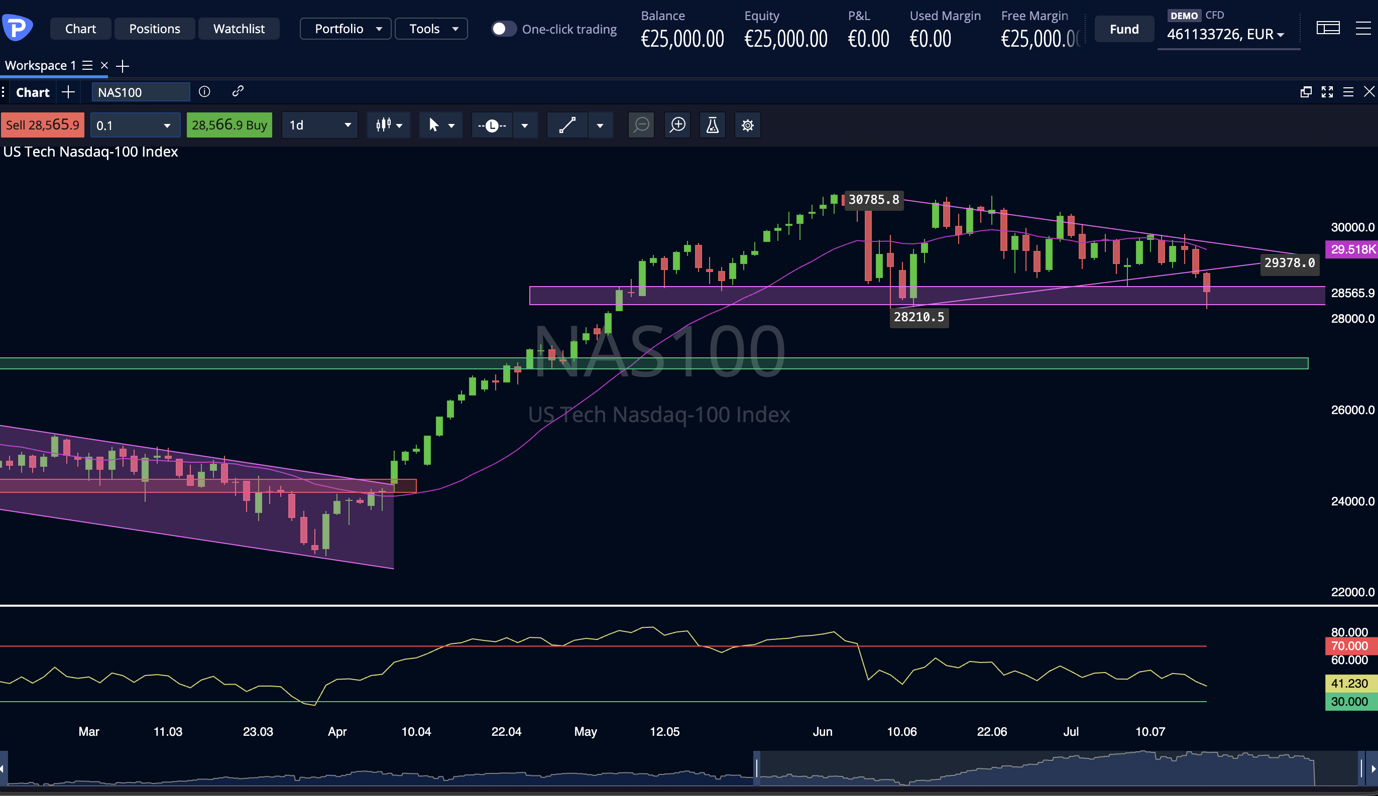Expand cursor tool dropdown arrow
The image size is (1378, 796).
point(451,125)
